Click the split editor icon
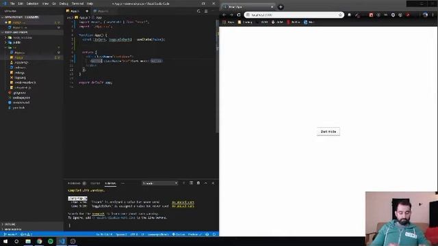The height and width of the screenshot is (246, 438). click(x=206, y=11)
